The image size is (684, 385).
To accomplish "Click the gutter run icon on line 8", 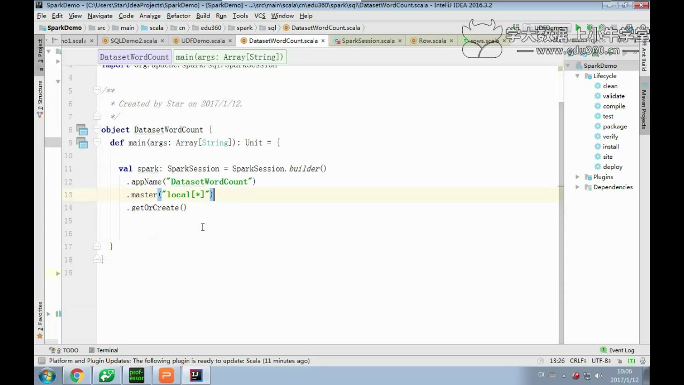I will 82,129.
